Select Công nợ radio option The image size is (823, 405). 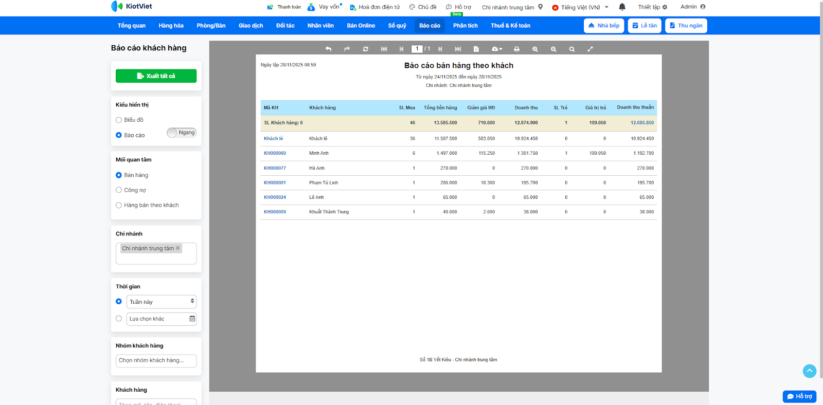point(119,190)
